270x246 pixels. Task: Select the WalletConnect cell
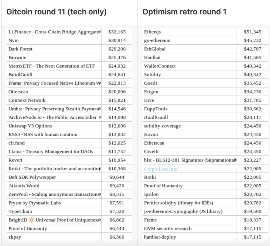tap(160, 66)
